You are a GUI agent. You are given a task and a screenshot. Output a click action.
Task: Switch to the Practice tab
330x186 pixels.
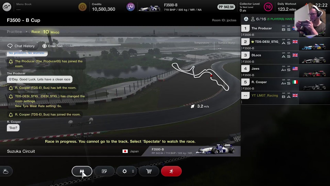point(14,32)
